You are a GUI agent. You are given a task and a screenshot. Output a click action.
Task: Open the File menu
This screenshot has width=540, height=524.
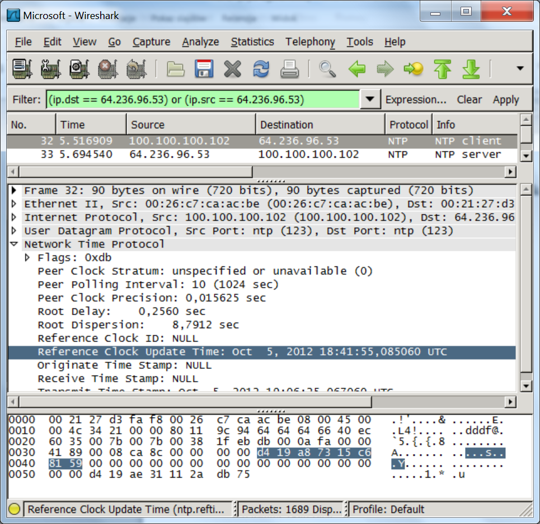click(x=23, y=41)
